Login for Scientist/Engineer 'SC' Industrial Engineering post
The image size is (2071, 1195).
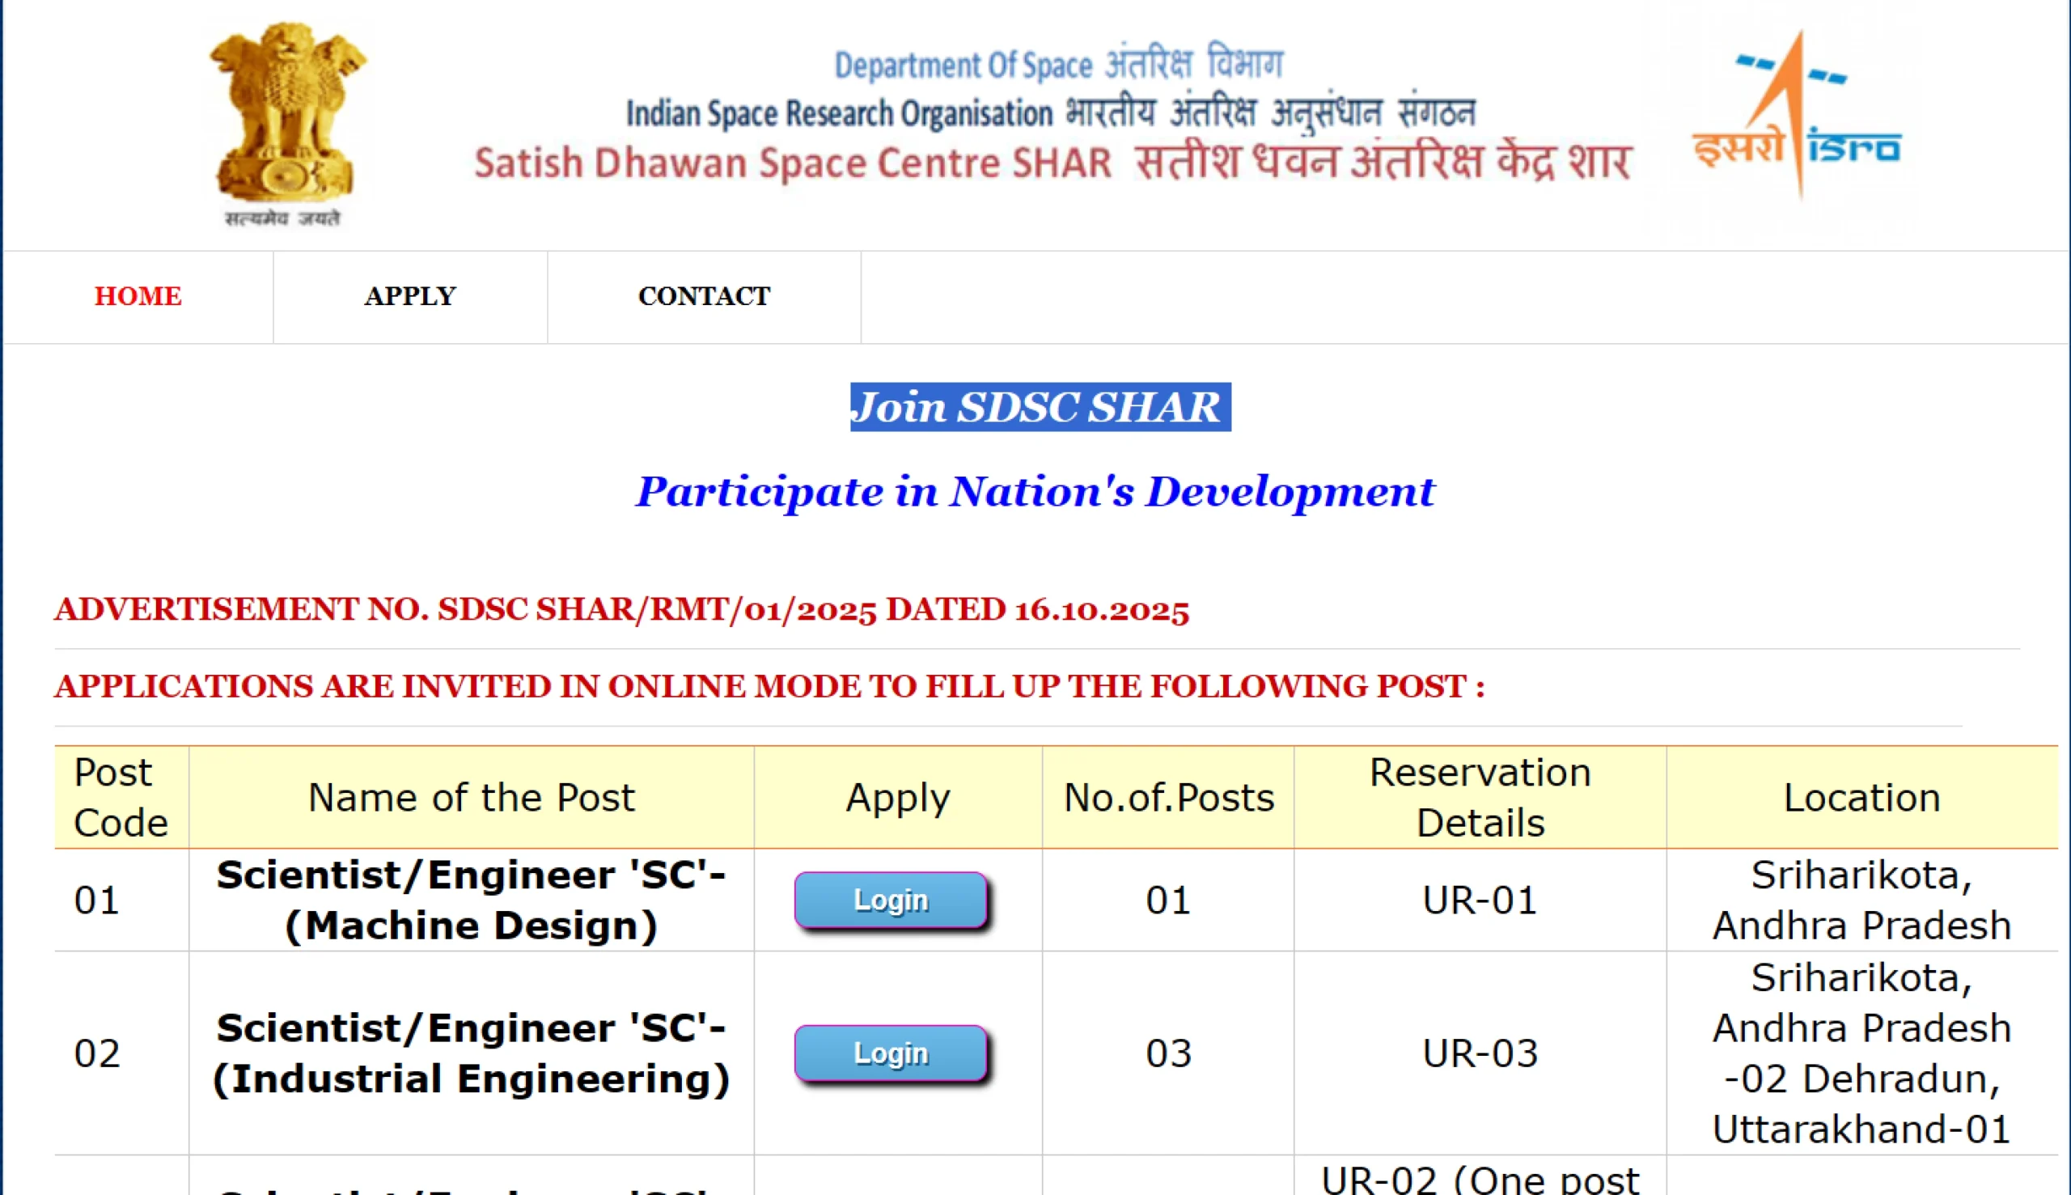(891, 1053)
